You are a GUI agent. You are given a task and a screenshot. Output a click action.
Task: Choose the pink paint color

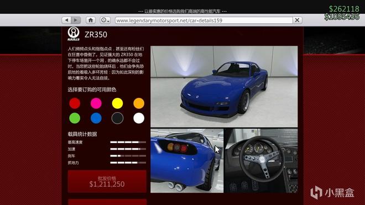[96, 103]
